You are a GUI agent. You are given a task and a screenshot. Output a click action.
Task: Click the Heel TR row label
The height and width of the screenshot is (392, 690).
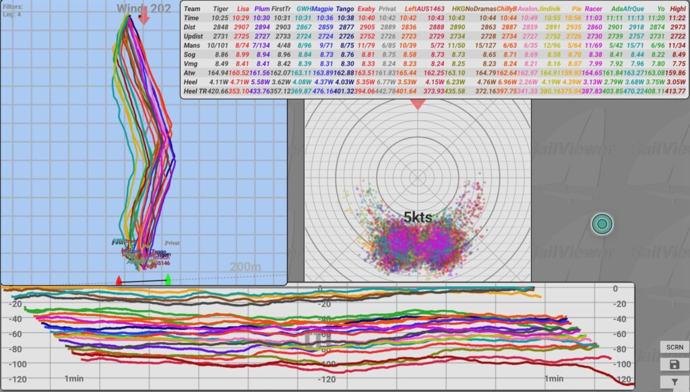point(195,91)
